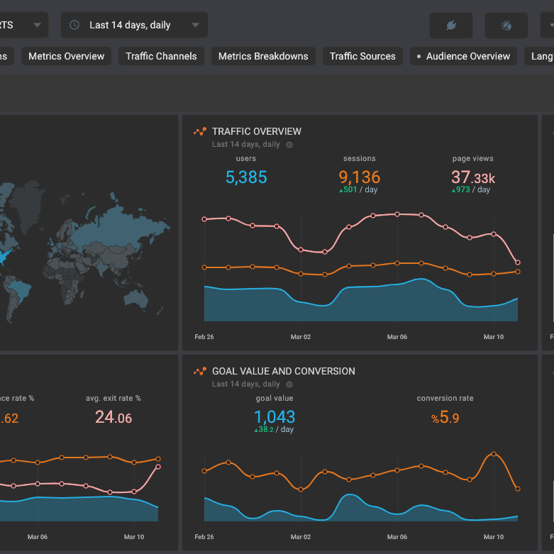Click the orange chart icon beside Goal Value and Conversion

(x=200, y=371)
